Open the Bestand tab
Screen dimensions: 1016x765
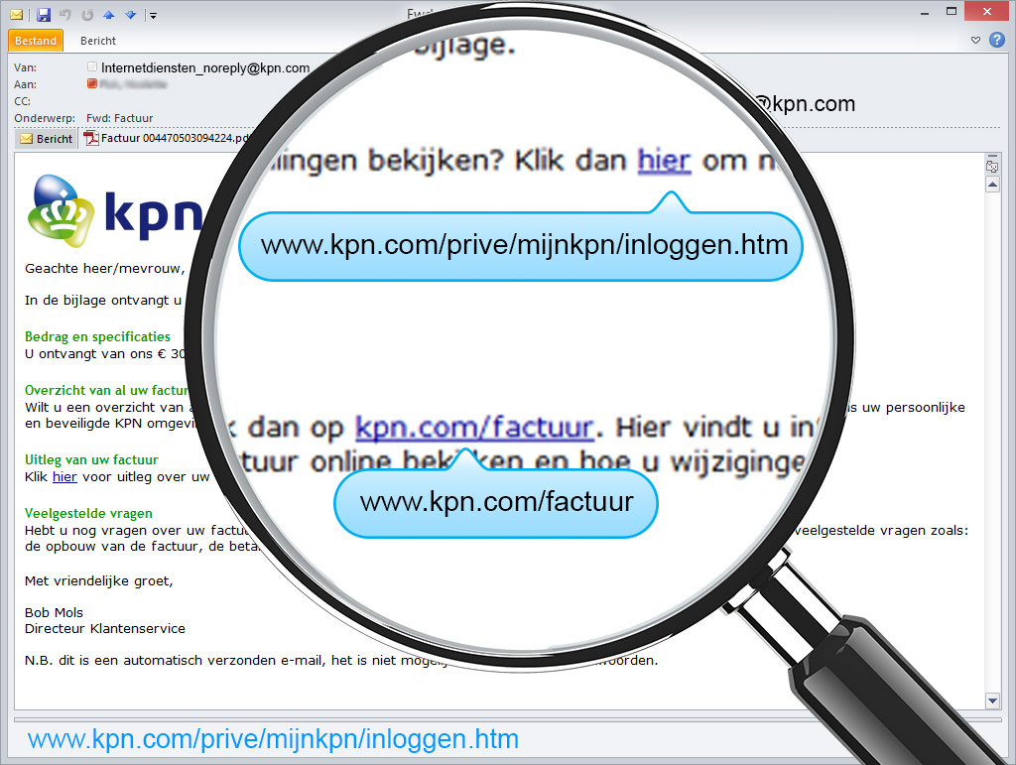point(36,40)
